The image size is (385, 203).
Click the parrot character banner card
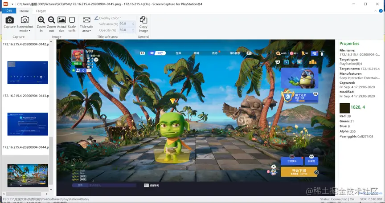click(x=299, y=78)
